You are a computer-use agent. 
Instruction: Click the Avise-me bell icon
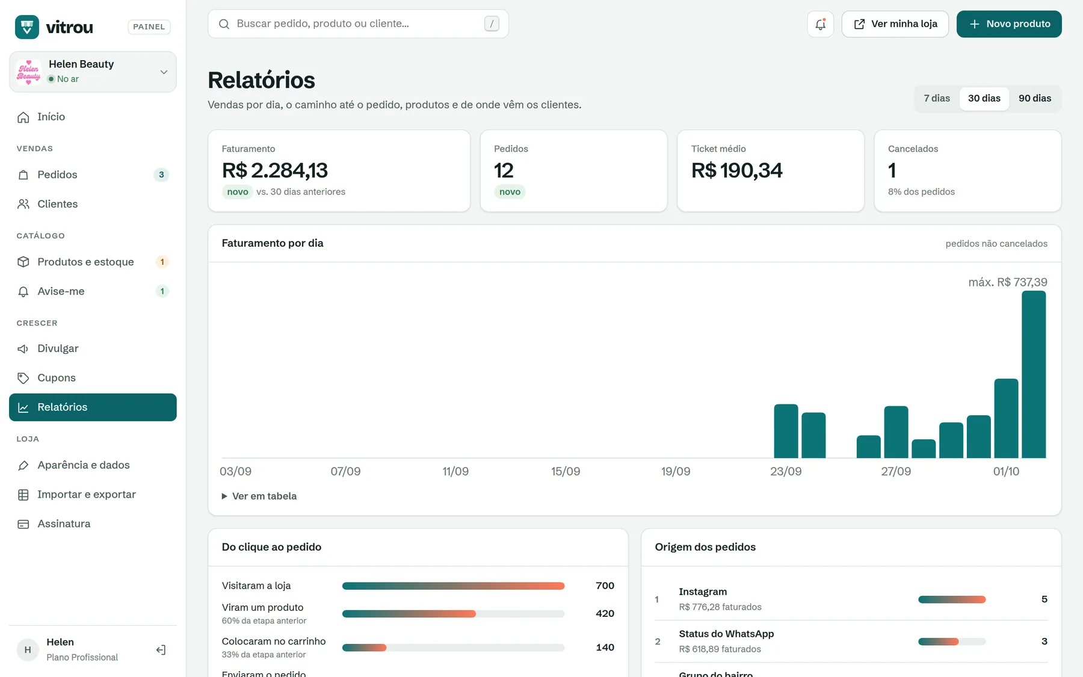tap(23, 292)
